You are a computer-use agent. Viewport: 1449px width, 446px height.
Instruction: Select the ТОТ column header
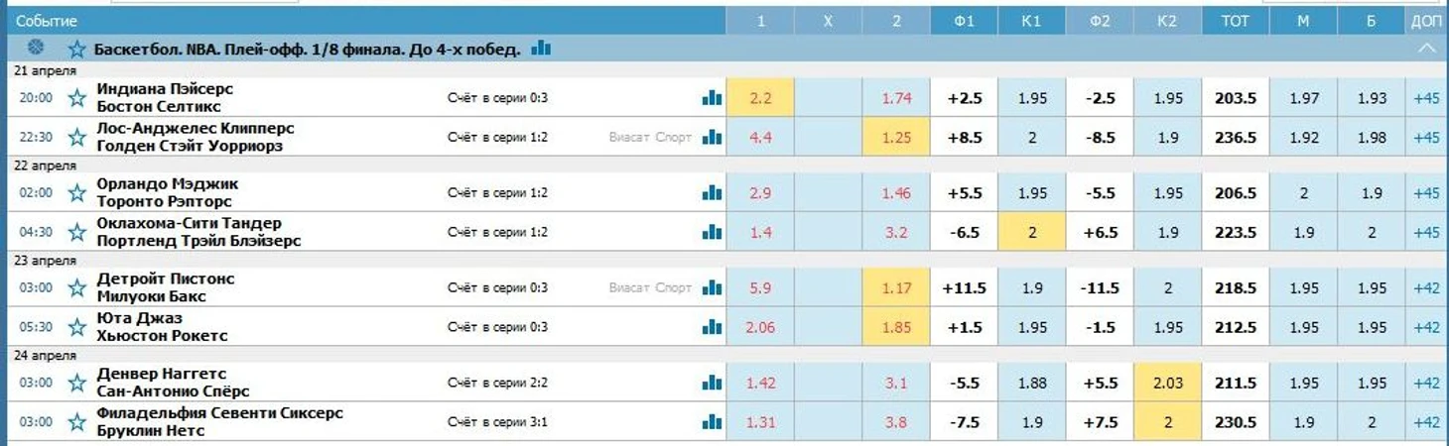tap(1235, 21)
